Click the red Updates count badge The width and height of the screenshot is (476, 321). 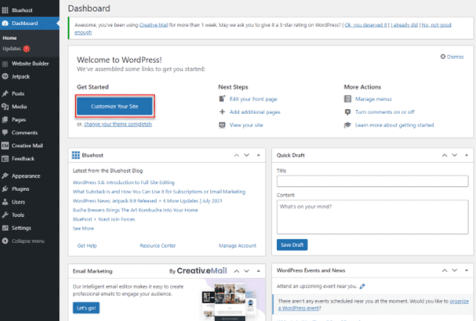(x=27, y=49)
